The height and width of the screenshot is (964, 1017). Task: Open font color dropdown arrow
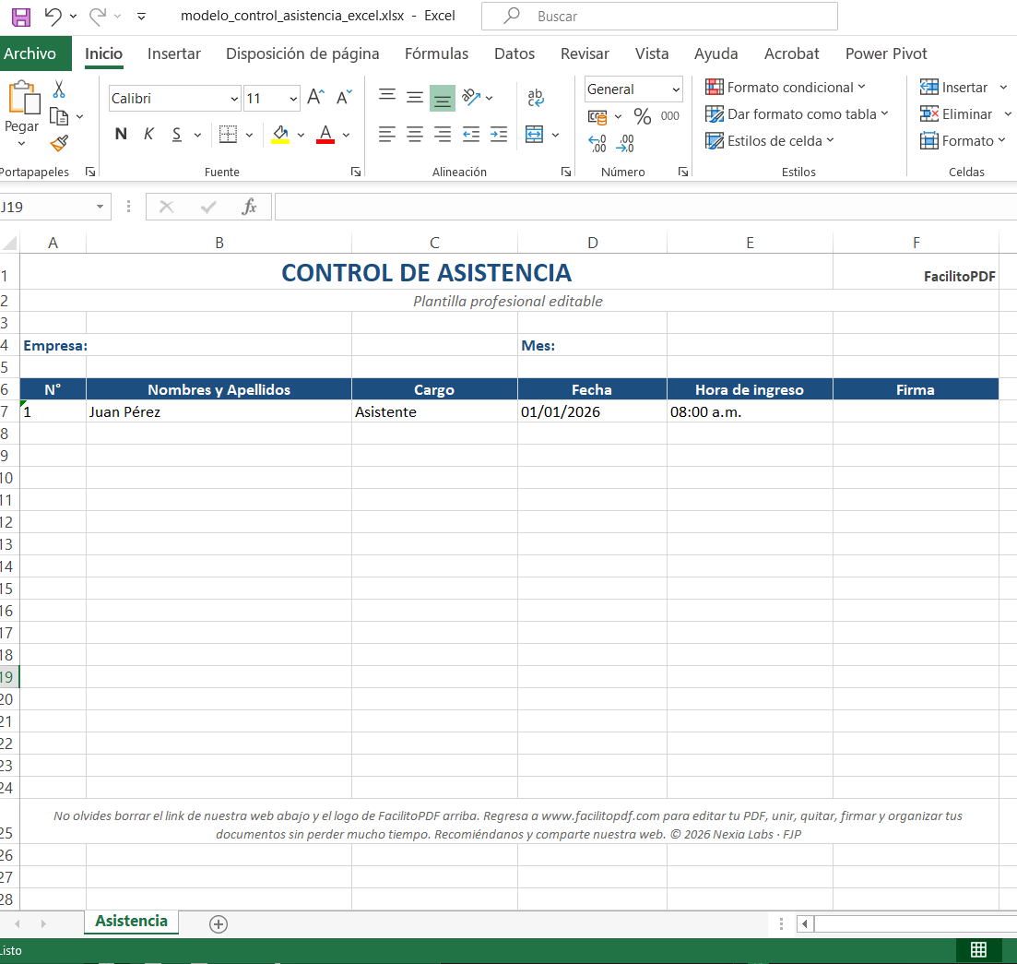[347, 135]
